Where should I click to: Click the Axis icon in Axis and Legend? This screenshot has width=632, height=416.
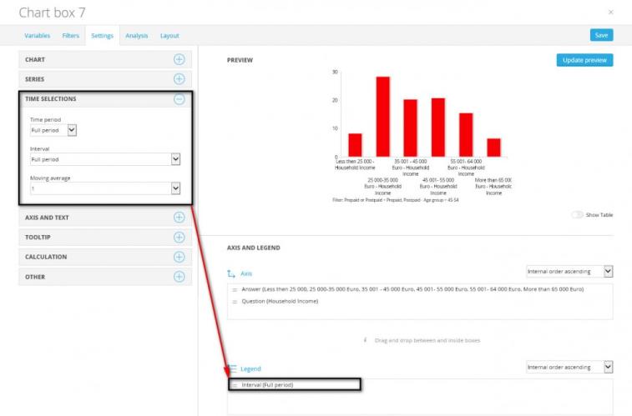point(231,273)
